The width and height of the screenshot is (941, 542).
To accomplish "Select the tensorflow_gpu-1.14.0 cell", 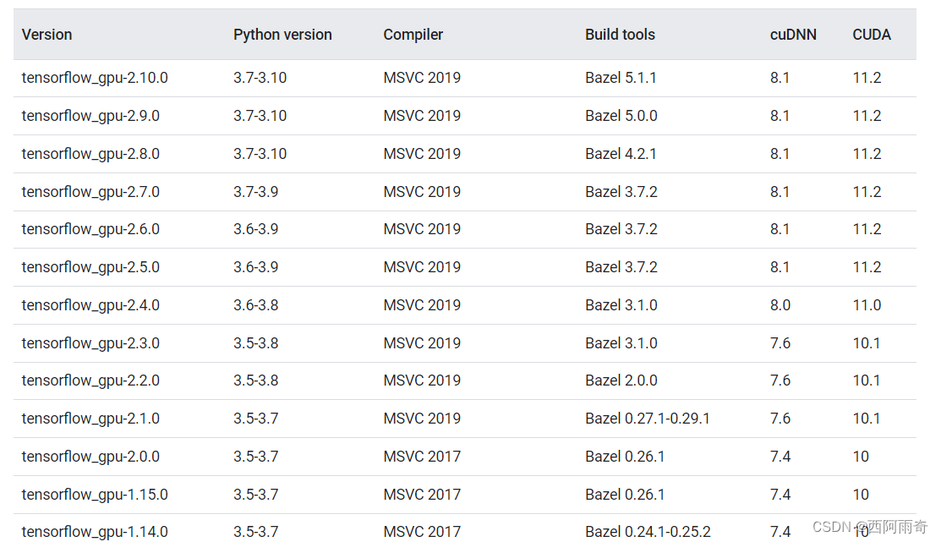I will [95, 532].
